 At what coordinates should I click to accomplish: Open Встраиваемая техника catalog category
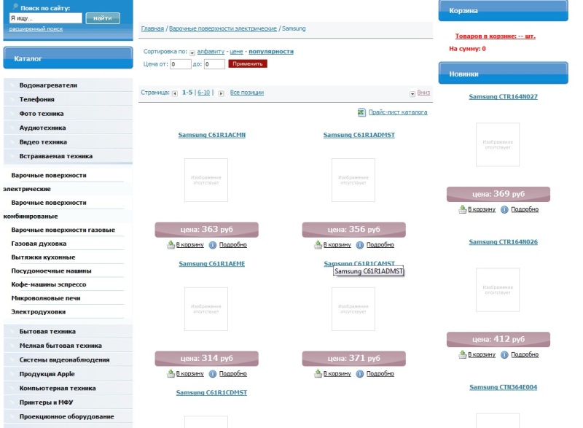point(68,156)
